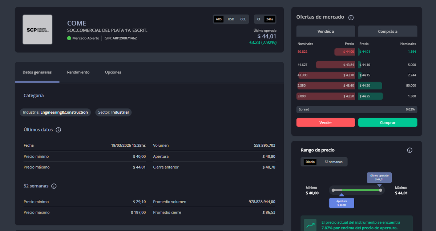
Task: Click the Volumen value 558.895.703
Action: (x=265, y=146)
